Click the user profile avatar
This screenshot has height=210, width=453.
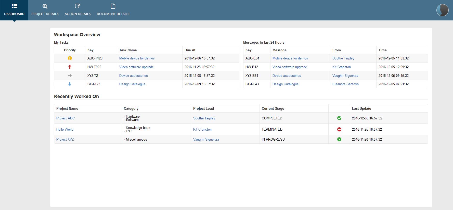[x=442, y=10]
